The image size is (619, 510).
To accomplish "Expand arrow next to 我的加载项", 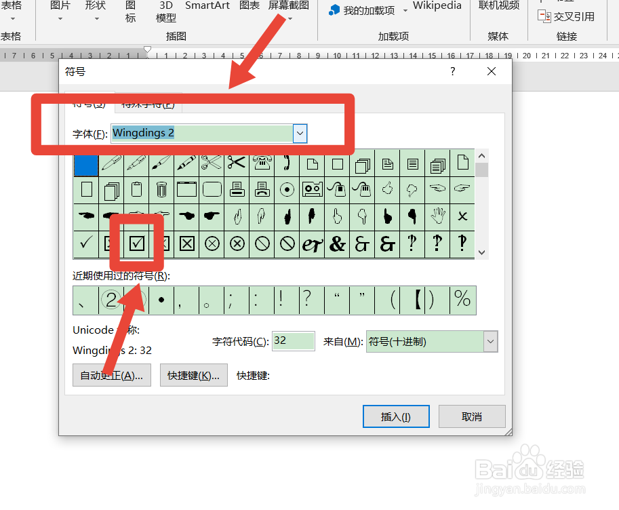I will 405,11.
